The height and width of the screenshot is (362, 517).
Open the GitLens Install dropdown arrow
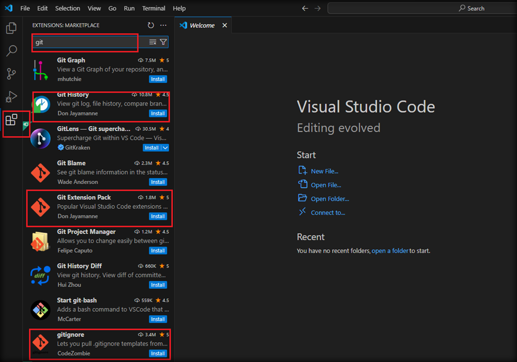pos(165,147)
